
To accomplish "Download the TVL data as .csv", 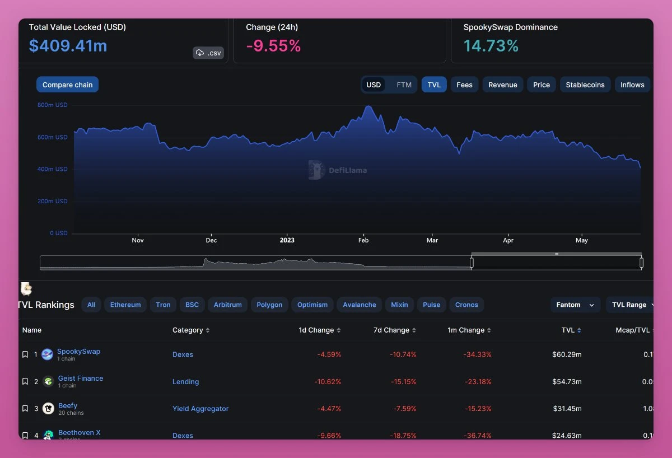I will pos(208,53).
